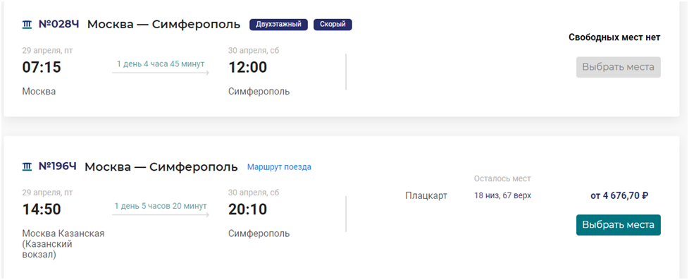
Task: Click the Свободных мест нет label
Action: [614, 37]
